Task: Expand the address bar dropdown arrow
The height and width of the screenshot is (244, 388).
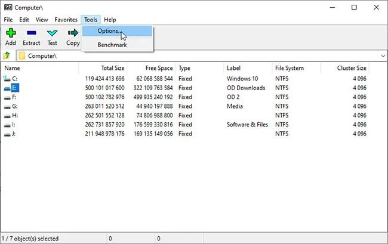Action: (383, 56)
